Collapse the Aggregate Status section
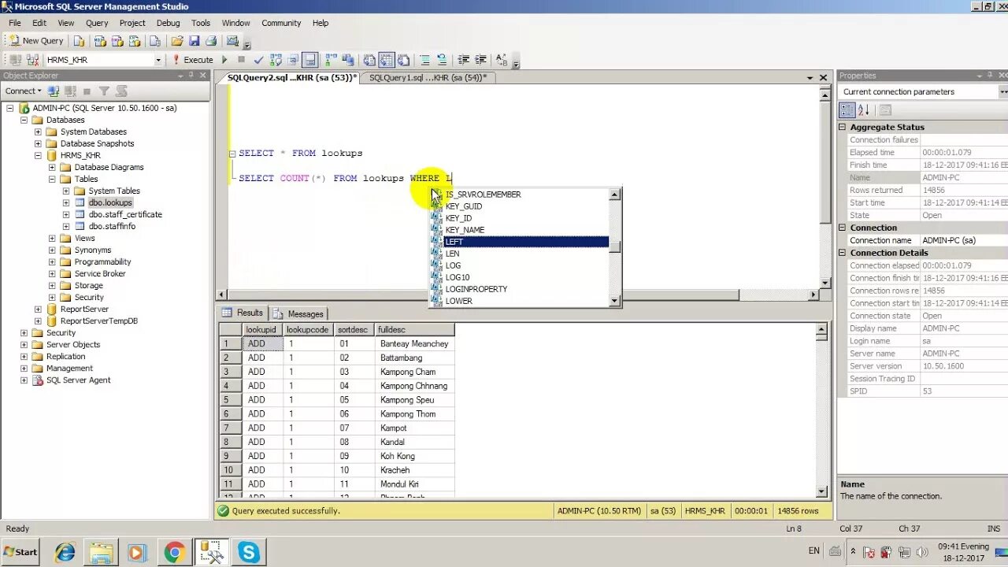Viewport: 1008px width, 567px height. [842, 127]
